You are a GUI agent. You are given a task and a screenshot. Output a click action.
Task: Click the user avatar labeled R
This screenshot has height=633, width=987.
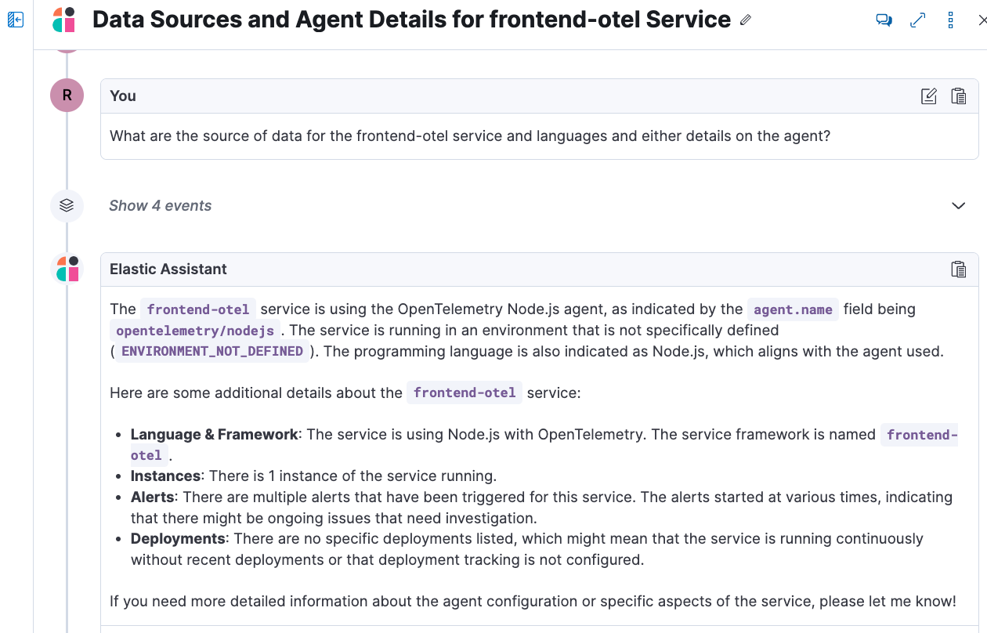[67, 96]
